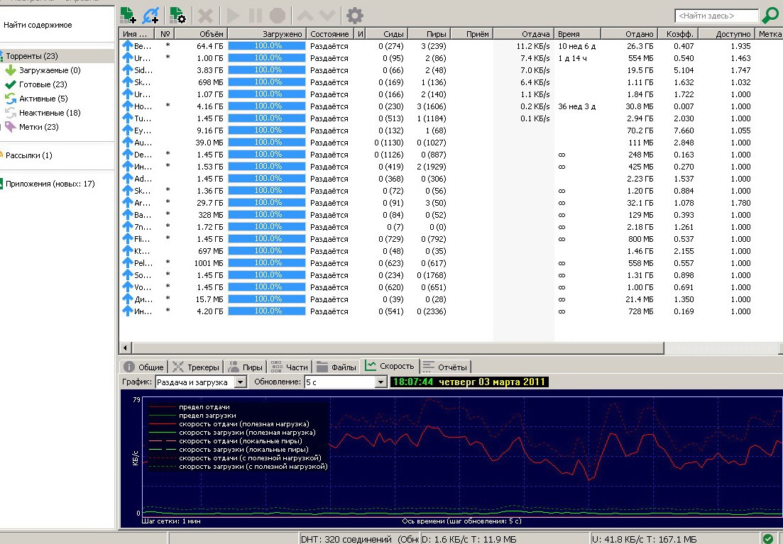783x544 pixels.
Task: Click the search field 'Найти здесь'
Action: click(x=716, y=16)
